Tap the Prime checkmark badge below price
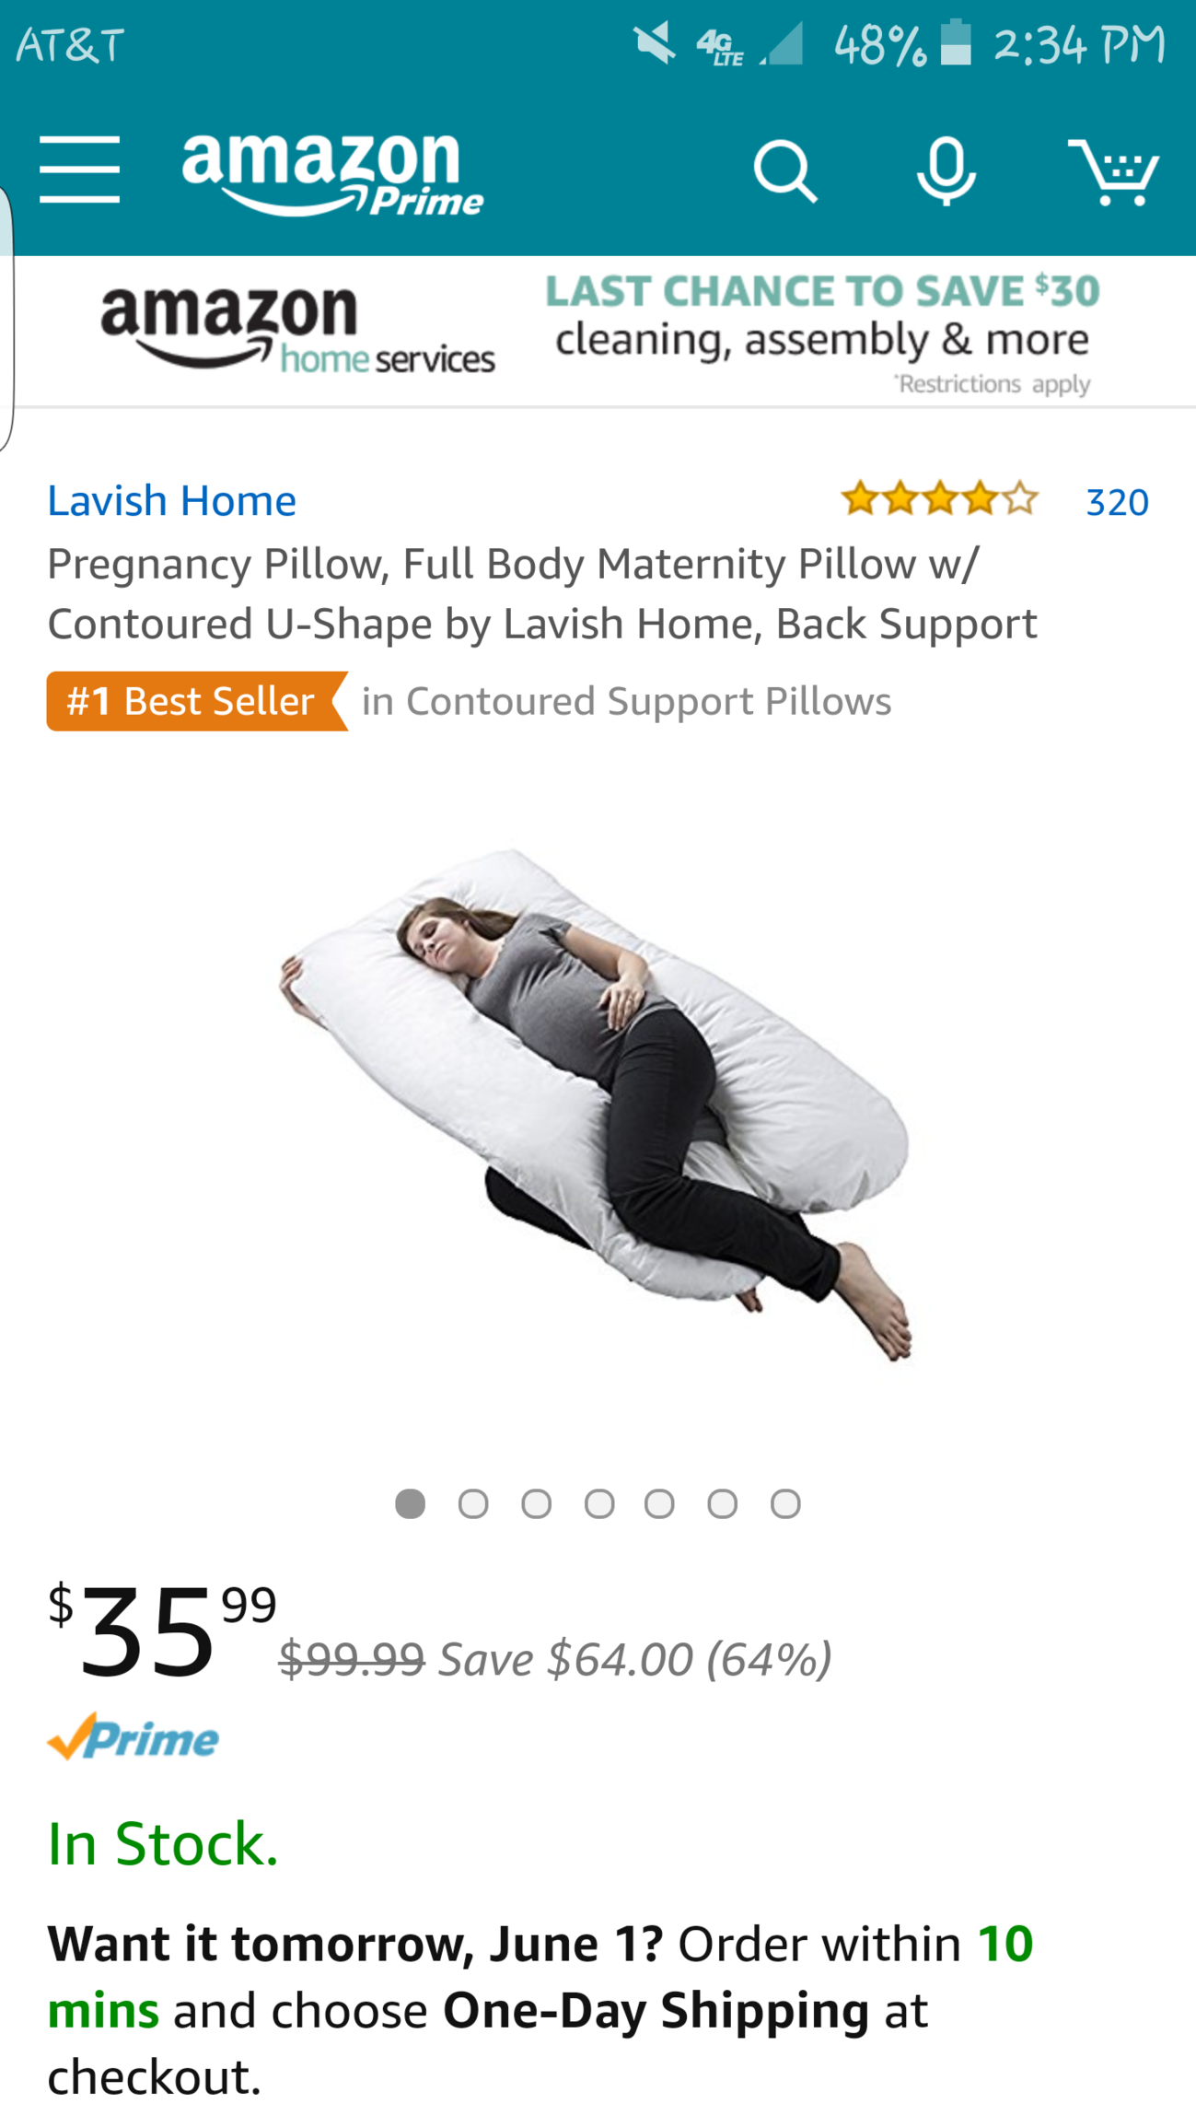This screenshot has width=1196, height=2127. click(x=133, y=1737)
